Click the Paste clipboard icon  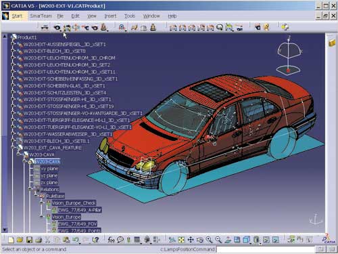click(66, 240)
